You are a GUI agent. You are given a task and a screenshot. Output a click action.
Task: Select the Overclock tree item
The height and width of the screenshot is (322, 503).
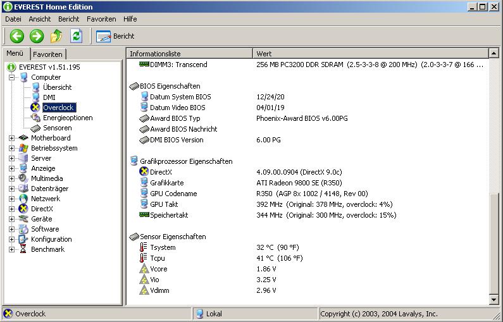click(59, 108)
